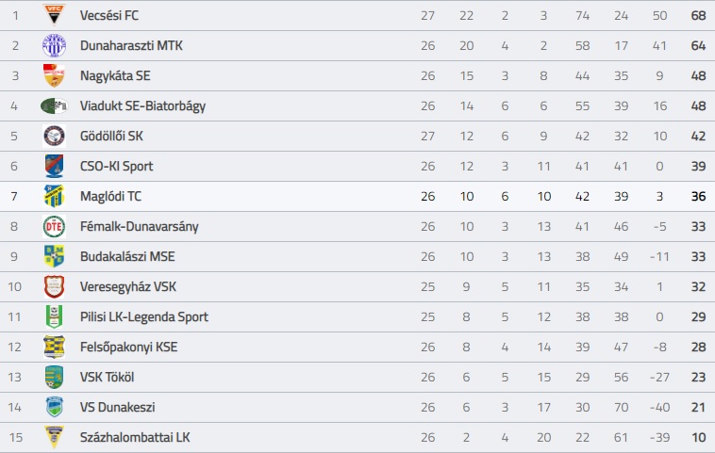The width and height of the screenshot is (715, 453).
Task: Click the Gödöllői SK round badge
Action: (54, 137)
